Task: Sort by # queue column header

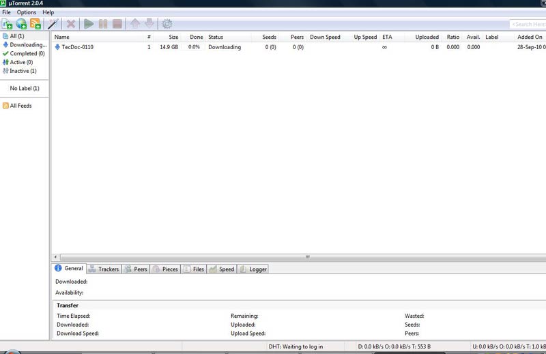Action: (x=149, y=37)
